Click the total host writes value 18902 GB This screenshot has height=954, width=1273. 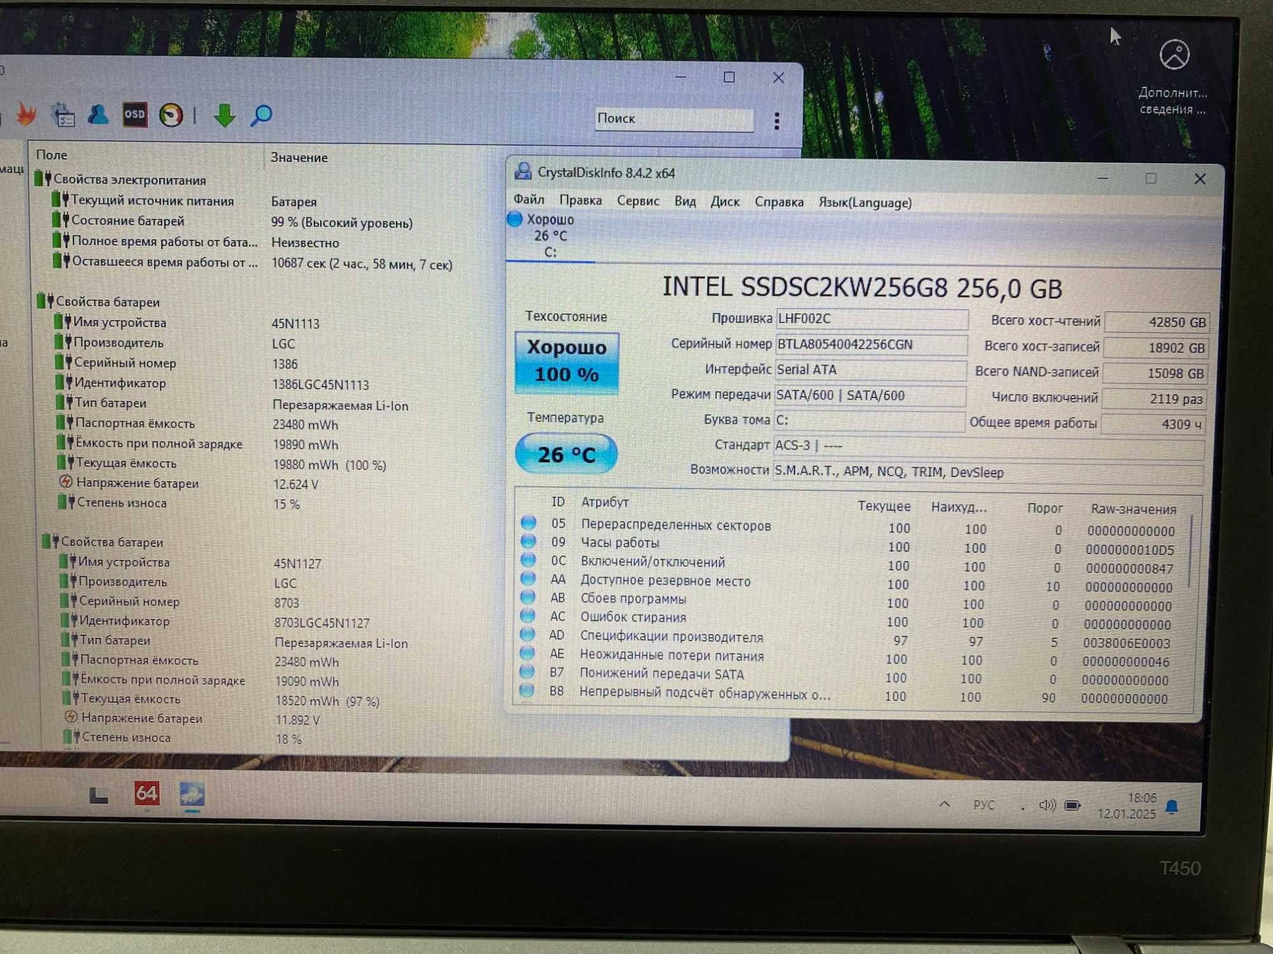click(1155, 348)
